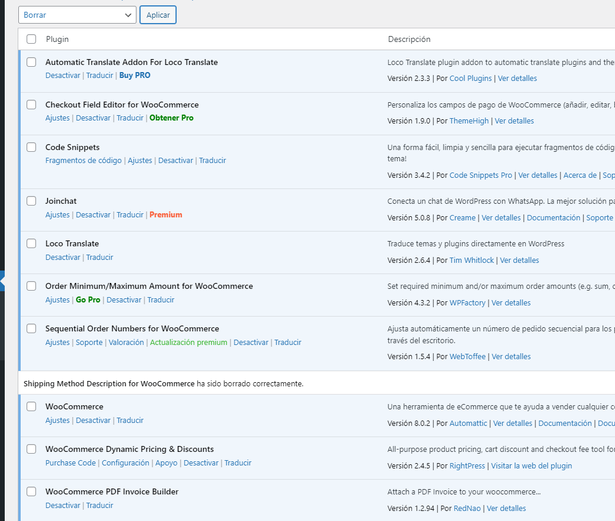Visit the Cool Plugins author link

[470, 79]
